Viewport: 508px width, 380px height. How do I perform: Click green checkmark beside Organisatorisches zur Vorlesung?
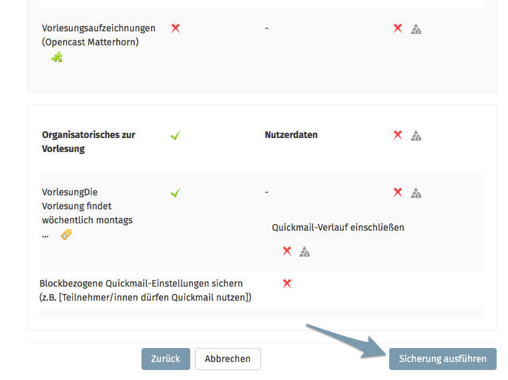[x=175, y=135]
